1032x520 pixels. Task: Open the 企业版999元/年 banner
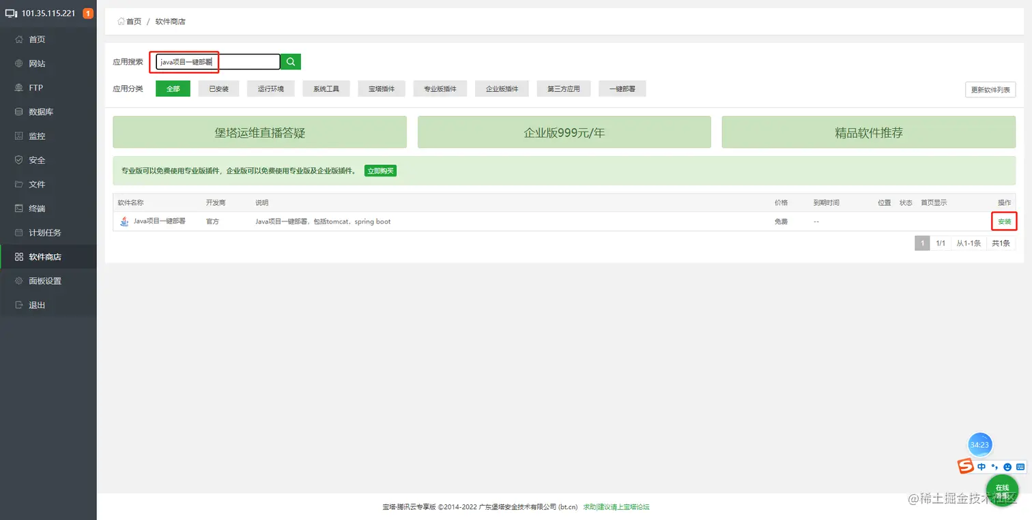click(x=564, y=132)
